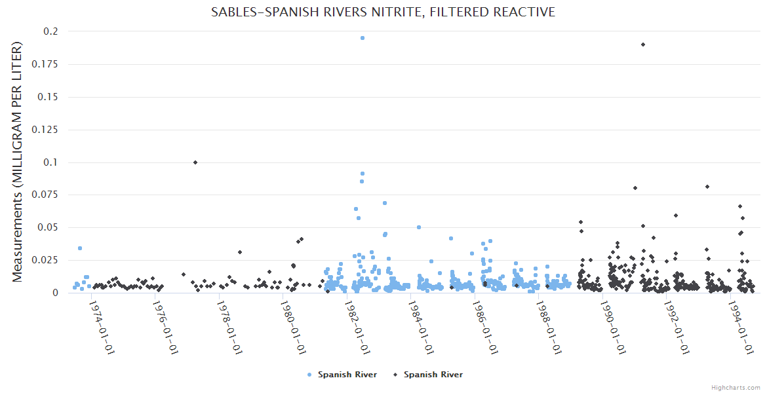
Task: Click the blue circle legend marker
Action: [309, 375]
